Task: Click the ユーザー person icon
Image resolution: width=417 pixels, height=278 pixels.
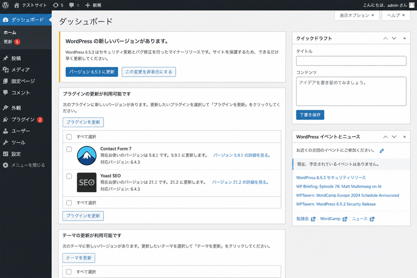Action: coord(5,131)
